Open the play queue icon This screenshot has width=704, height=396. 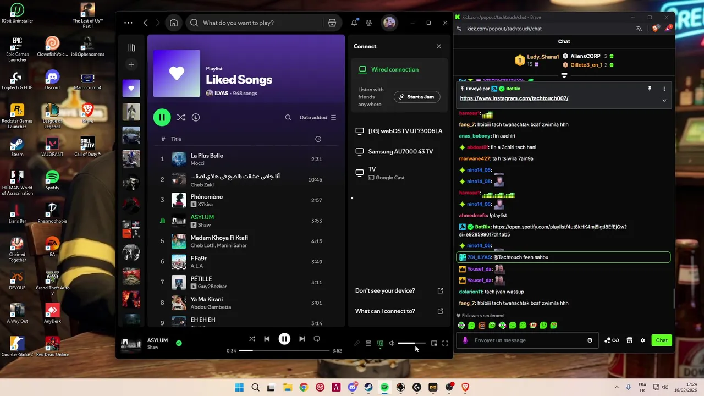click(369, 343)
